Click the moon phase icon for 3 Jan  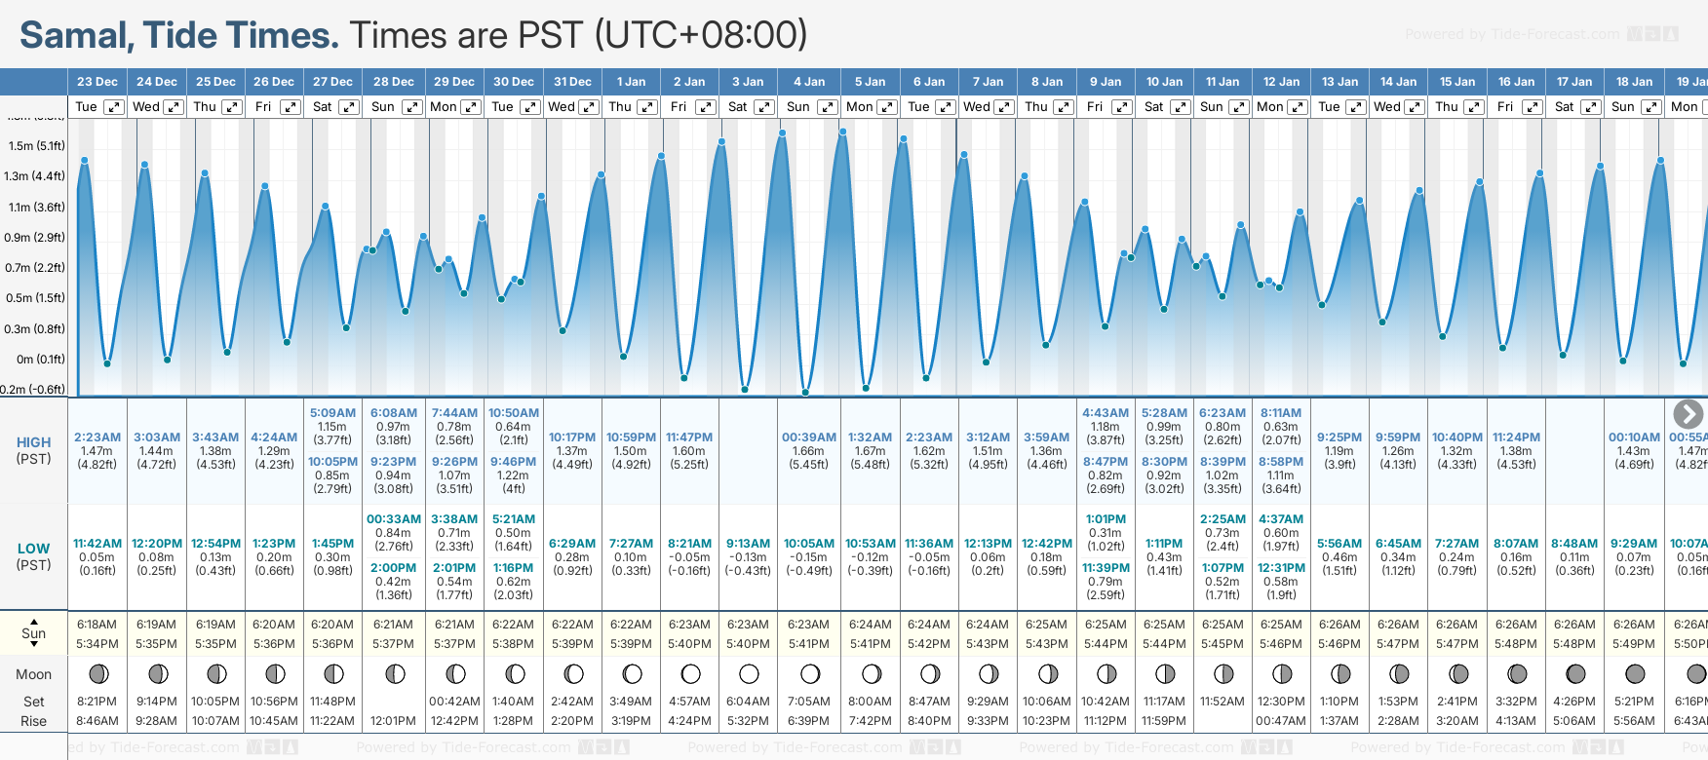(749, 674)
